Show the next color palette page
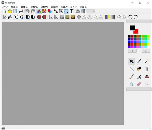Viewport: 152px width, 130px height. tap(146, 51)
